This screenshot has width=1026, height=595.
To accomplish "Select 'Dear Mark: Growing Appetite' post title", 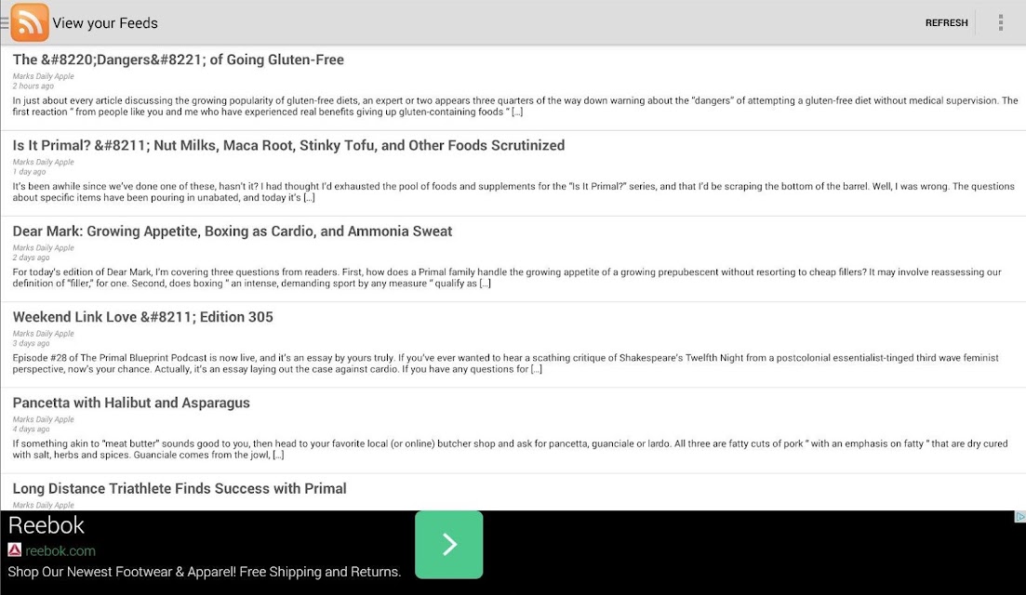I will point(233,231).
